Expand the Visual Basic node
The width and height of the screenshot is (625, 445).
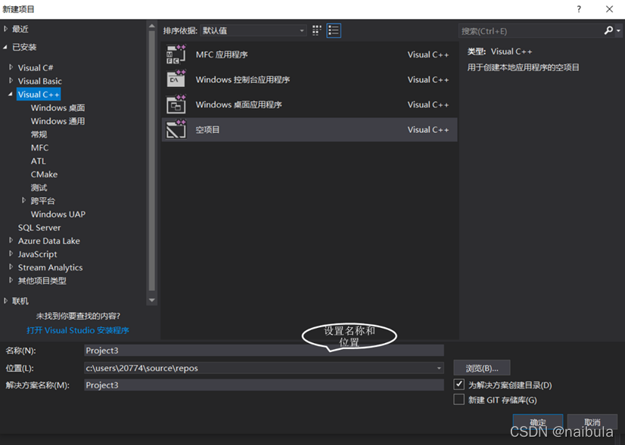pyautogui.click(x=11, y=81)
